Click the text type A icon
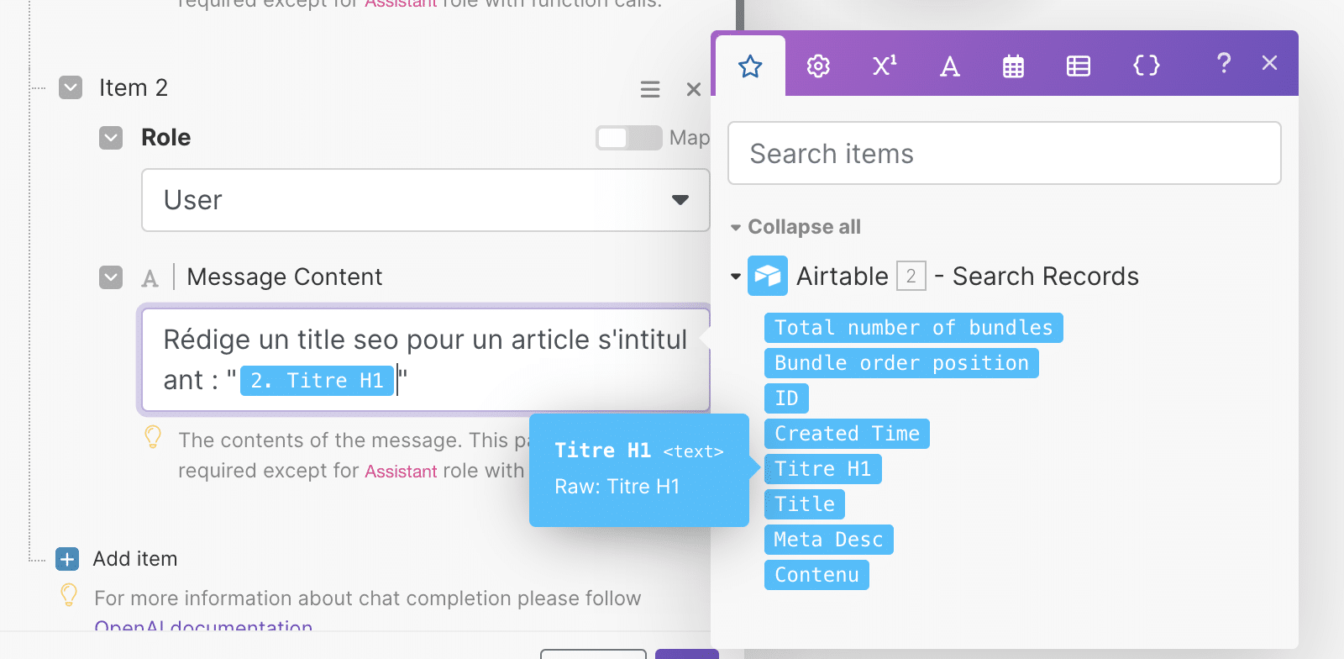The image size is (1344, 659). [x=150, y=278]
